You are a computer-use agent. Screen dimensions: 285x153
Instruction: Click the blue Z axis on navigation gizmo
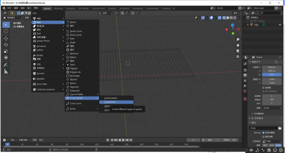pyautogui.click(x=232, y=25)
